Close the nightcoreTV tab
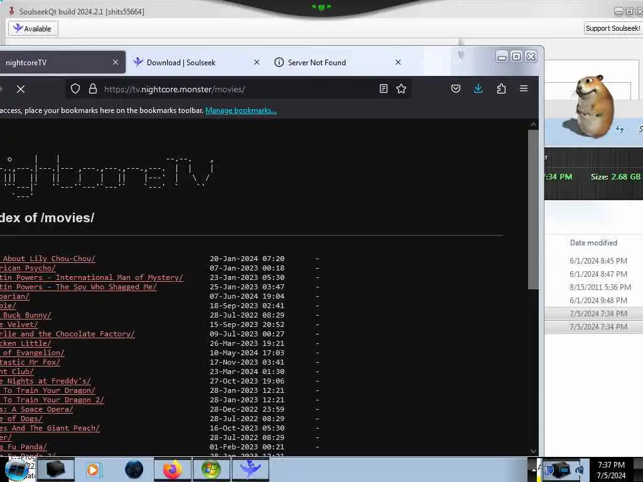643x482 pixels. pos(116,62)
